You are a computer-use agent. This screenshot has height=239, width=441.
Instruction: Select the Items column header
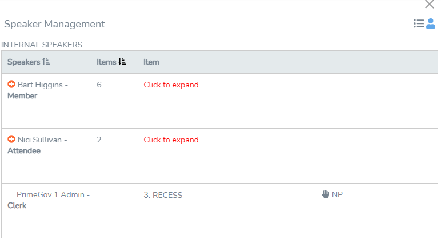106,62
